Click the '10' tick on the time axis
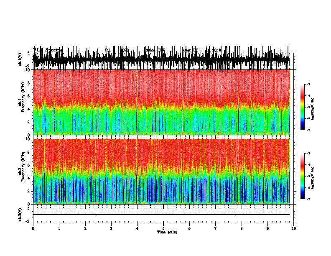Viewport: 331px width, 256px height. (294, 228)
